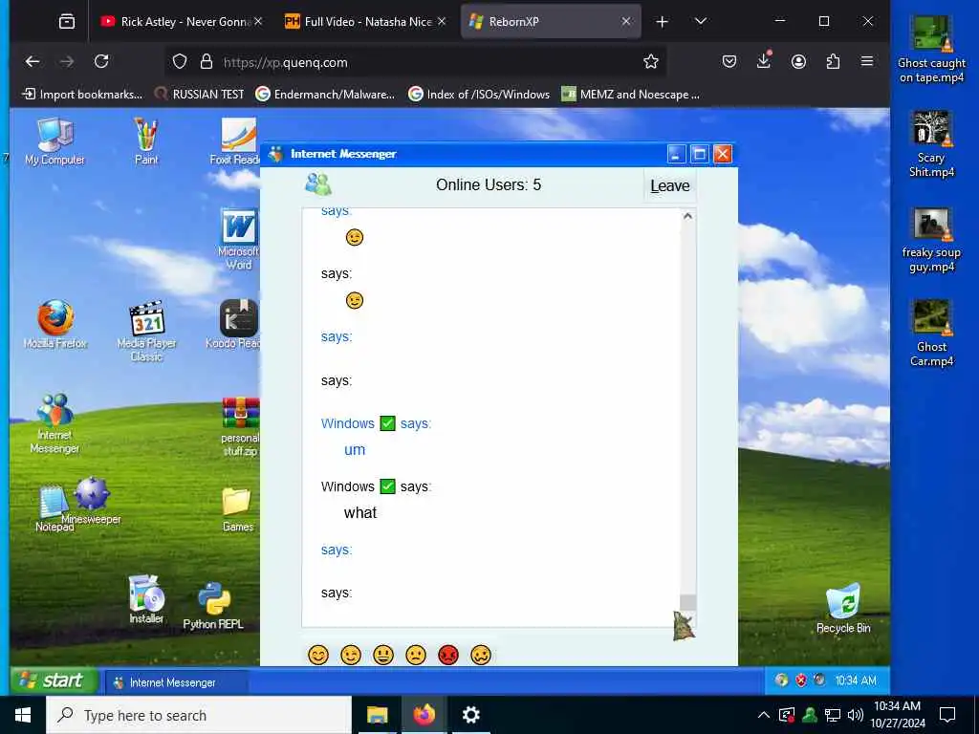Click chat scrollbar up arrow
Viewport: 979px width, 734px height.
687,216
